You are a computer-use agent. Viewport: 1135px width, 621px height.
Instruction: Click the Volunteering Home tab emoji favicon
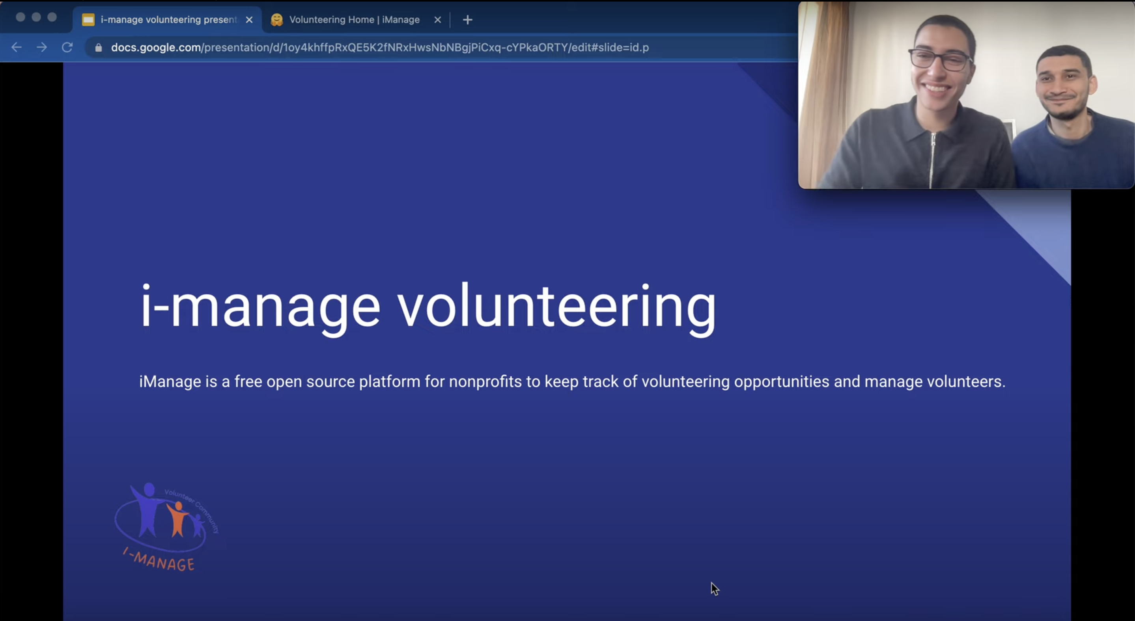[277, 20]
